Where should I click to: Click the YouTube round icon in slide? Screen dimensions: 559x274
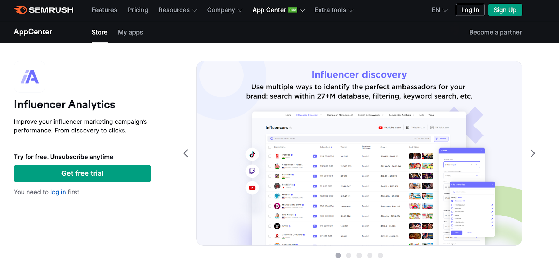click(x=252, y=188)
